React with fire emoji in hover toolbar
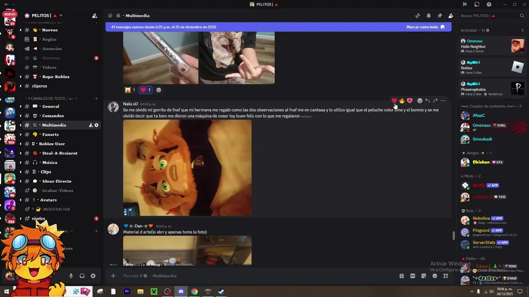 coord(402,101)
